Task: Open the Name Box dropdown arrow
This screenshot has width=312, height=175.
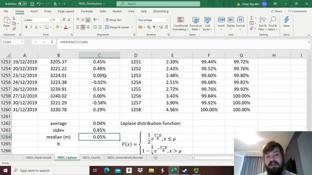Action: [x=22, y=42]
